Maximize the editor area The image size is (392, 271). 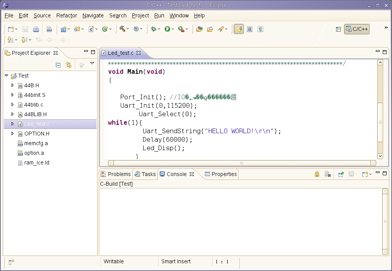pos(385,52)
